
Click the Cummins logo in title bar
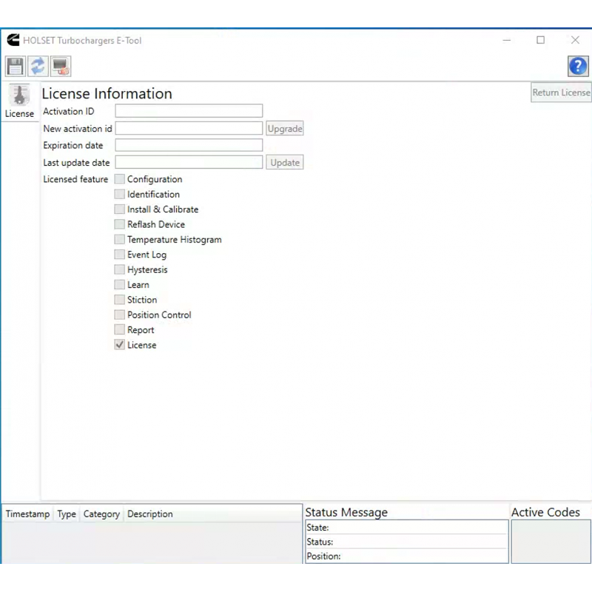pyautogui.click(x=13, y=41)
